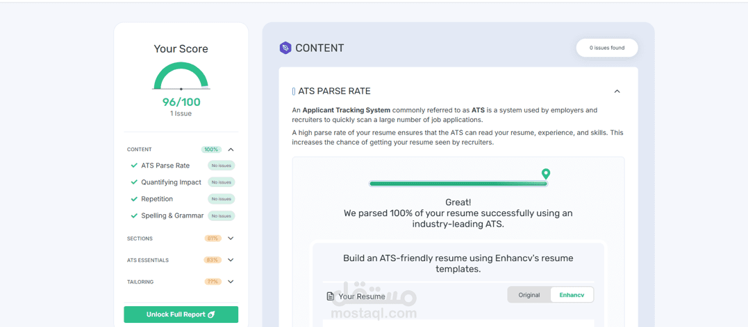Viewport: 748px width, 327px height.
Task: Click the checkmark next to Repetition
Action: click(x=134, y=199)
